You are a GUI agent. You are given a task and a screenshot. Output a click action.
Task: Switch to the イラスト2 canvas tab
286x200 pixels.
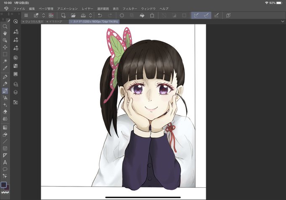[x=56, y=21]
